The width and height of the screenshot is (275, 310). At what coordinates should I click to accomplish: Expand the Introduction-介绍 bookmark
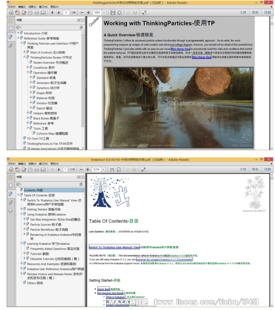[18, 32]
